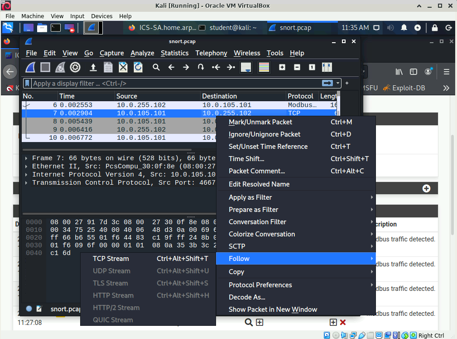Click Firefox back arrow button

click(10, 72)
